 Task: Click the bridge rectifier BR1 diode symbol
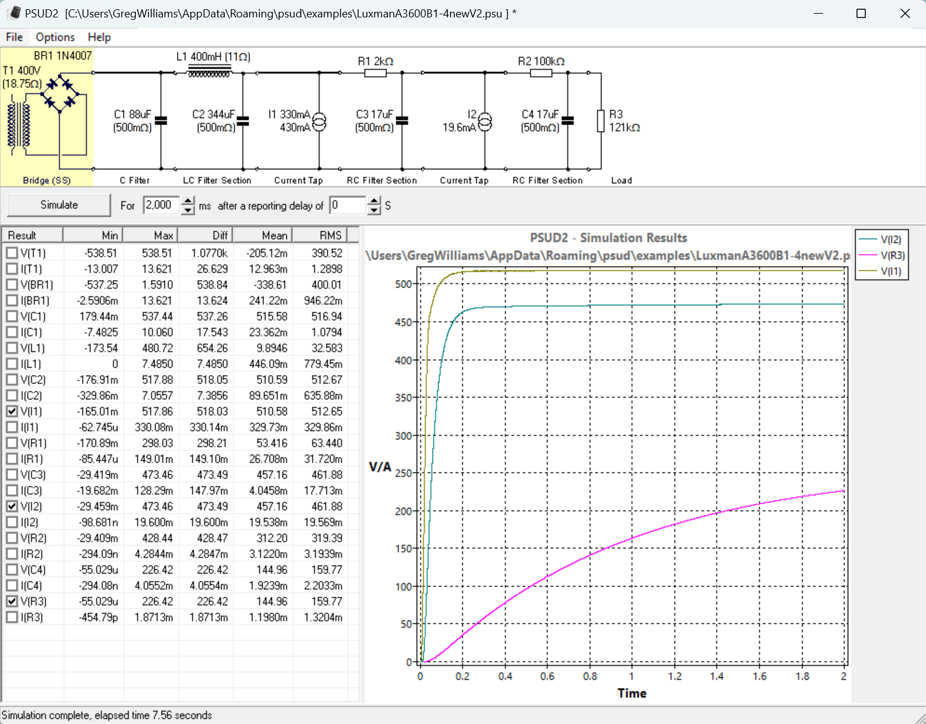[x=61, y=94]
